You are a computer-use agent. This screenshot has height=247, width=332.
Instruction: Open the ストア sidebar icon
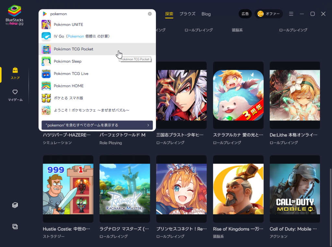coord(15,73)
